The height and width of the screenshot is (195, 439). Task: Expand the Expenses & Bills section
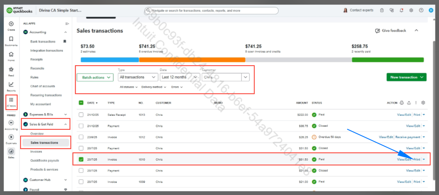pyautogui.click(x=66, y=114)
